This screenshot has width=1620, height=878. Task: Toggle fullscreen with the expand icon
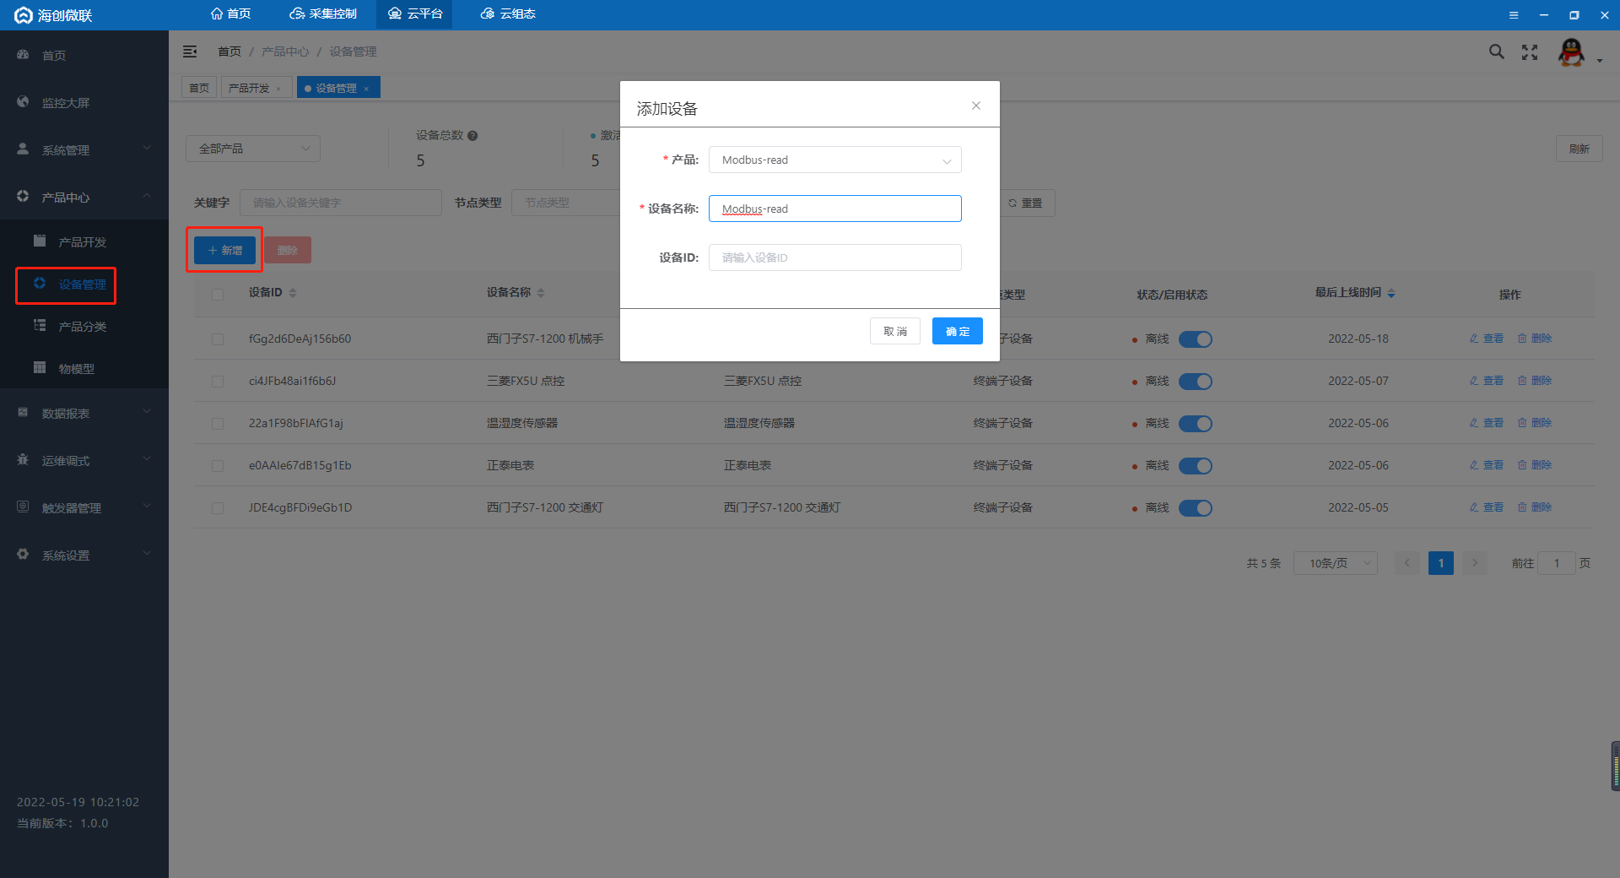point(1530,52)
